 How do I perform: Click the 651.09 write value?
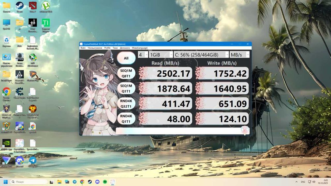click(x=222, y=104)
